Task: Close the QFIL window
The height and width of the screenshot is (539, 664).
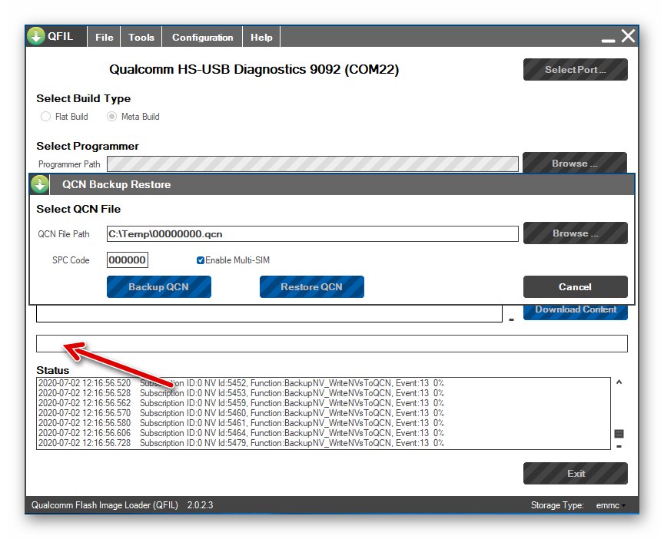Action: tap(628, 36)
